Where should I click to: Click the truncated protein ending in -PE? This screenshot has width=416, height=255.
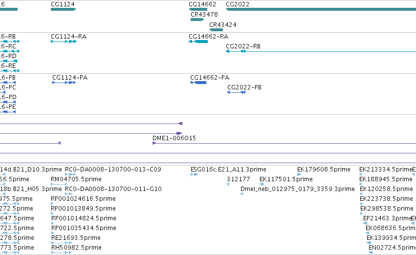tap(8, 112)
